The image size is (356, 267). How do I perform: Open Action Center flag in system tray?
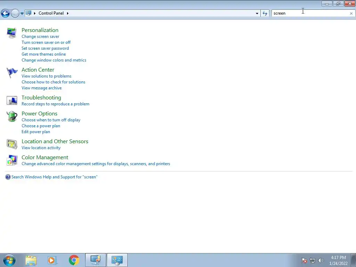[304, 260]
